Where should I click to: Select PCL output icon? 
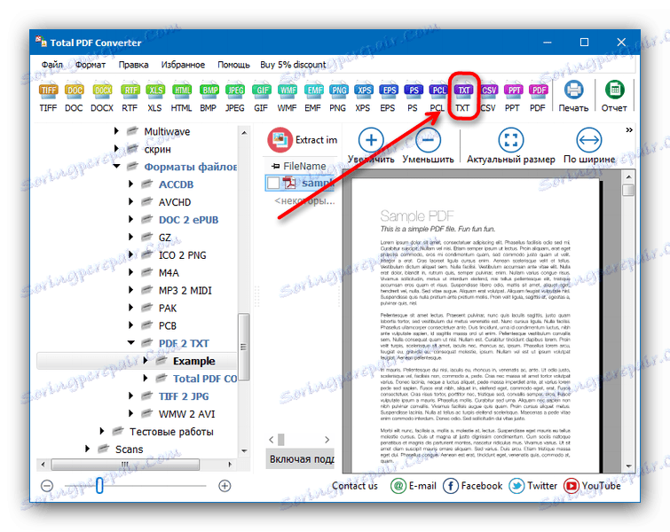[438, 97]
